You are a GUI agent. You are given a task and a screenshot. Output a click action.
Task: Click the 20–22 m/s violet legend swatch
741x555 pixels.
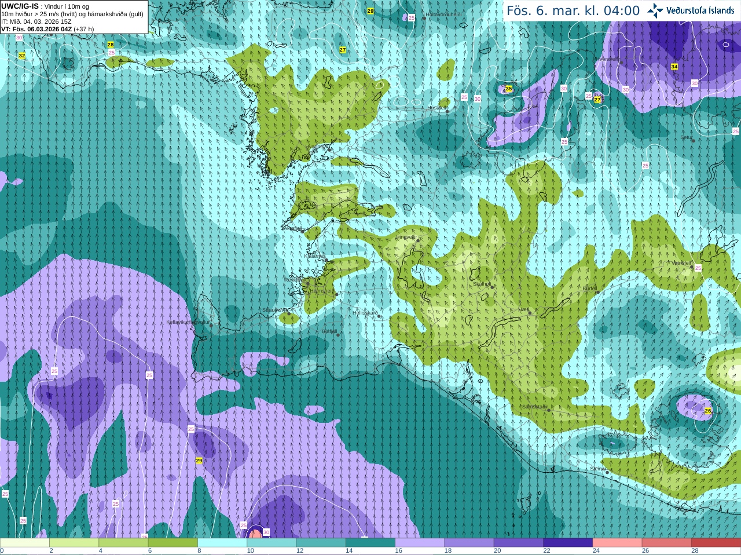(x=519, y=543)
